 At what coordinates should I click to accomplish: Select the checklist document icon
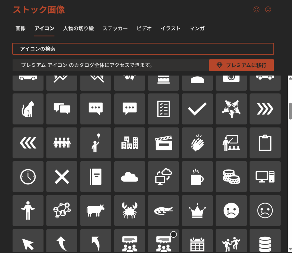coord(163,109)
